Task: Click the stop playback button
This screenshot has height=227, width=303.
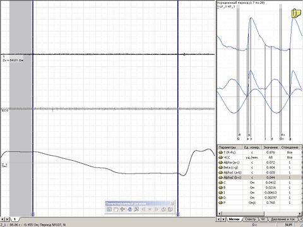Action: point(150,209)
